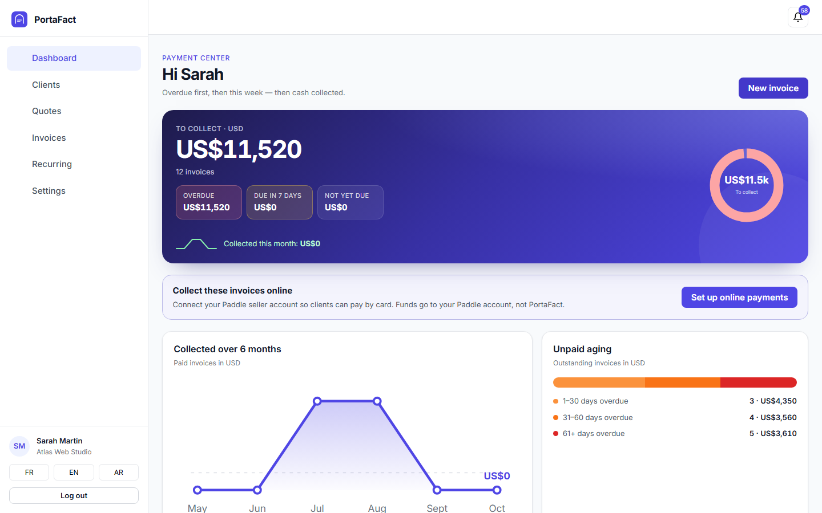The width and height of the screenshot is (822, 513).
Task: Log out of the account
Action: [74, 496]
